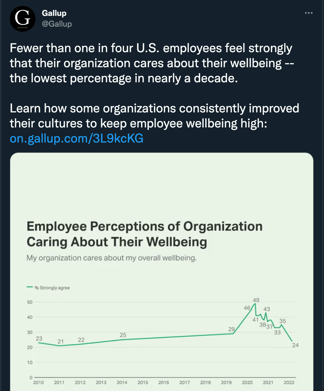Screen dimensions: 324x391
Task: Click the 24 final data label
Action: click(x=295, y=345)
